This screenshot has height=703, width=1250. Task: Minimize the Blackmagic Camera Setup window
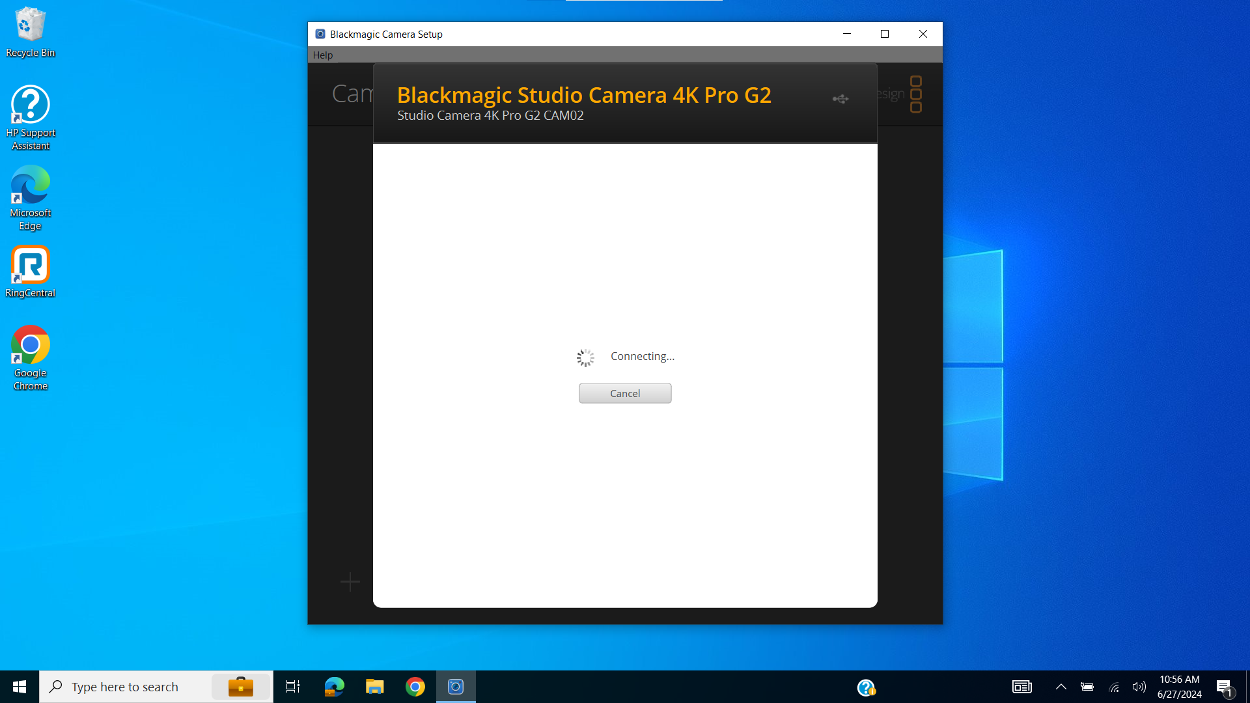[x=847, y=34]
